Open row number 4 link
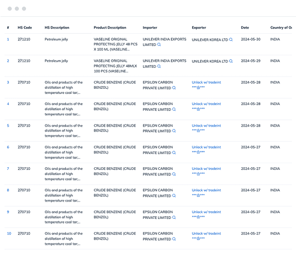 (x=8, y=104)
